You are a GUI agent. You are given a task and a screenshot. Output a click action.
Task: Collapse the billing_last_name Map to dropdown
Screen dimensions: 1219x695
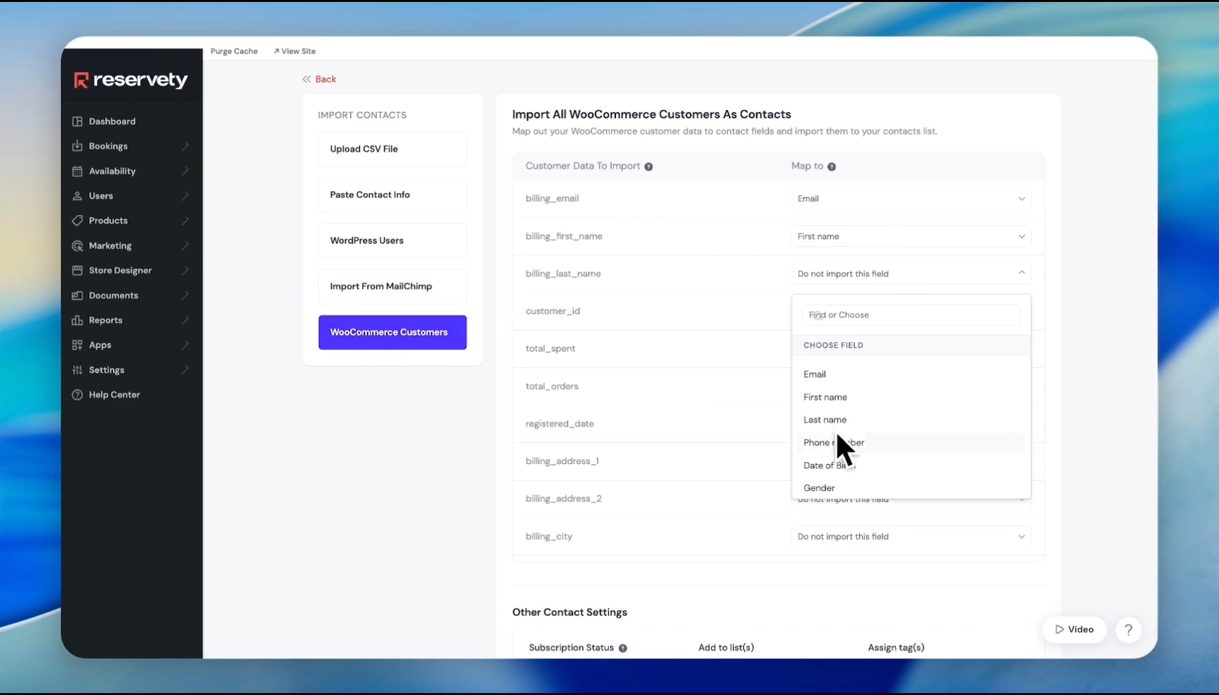point(911,273)
